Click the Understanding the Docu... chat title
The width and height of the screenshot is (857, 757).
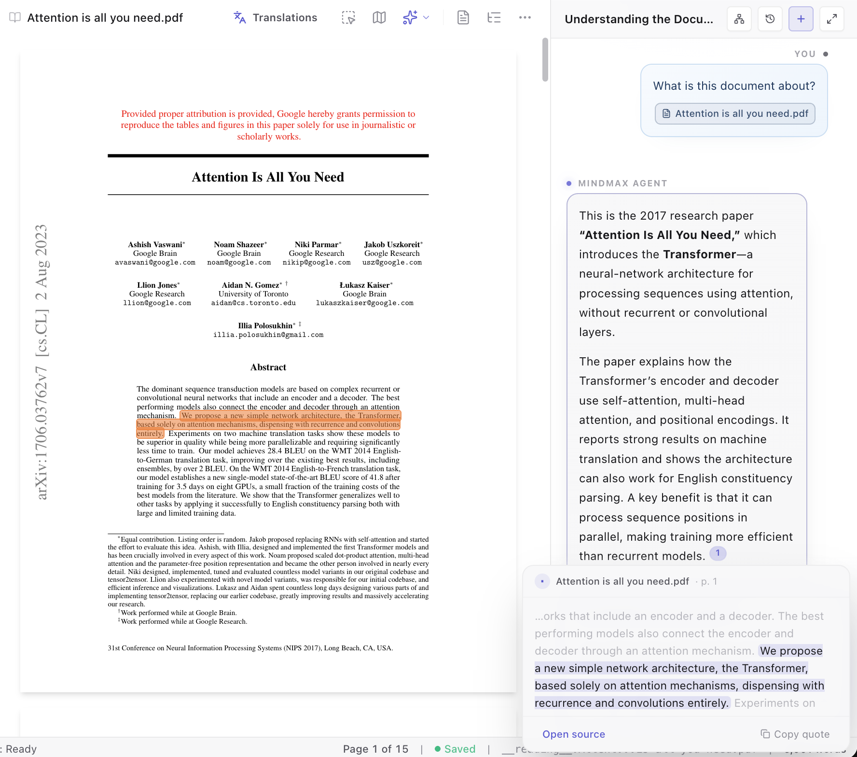click(x=638, y=19)
